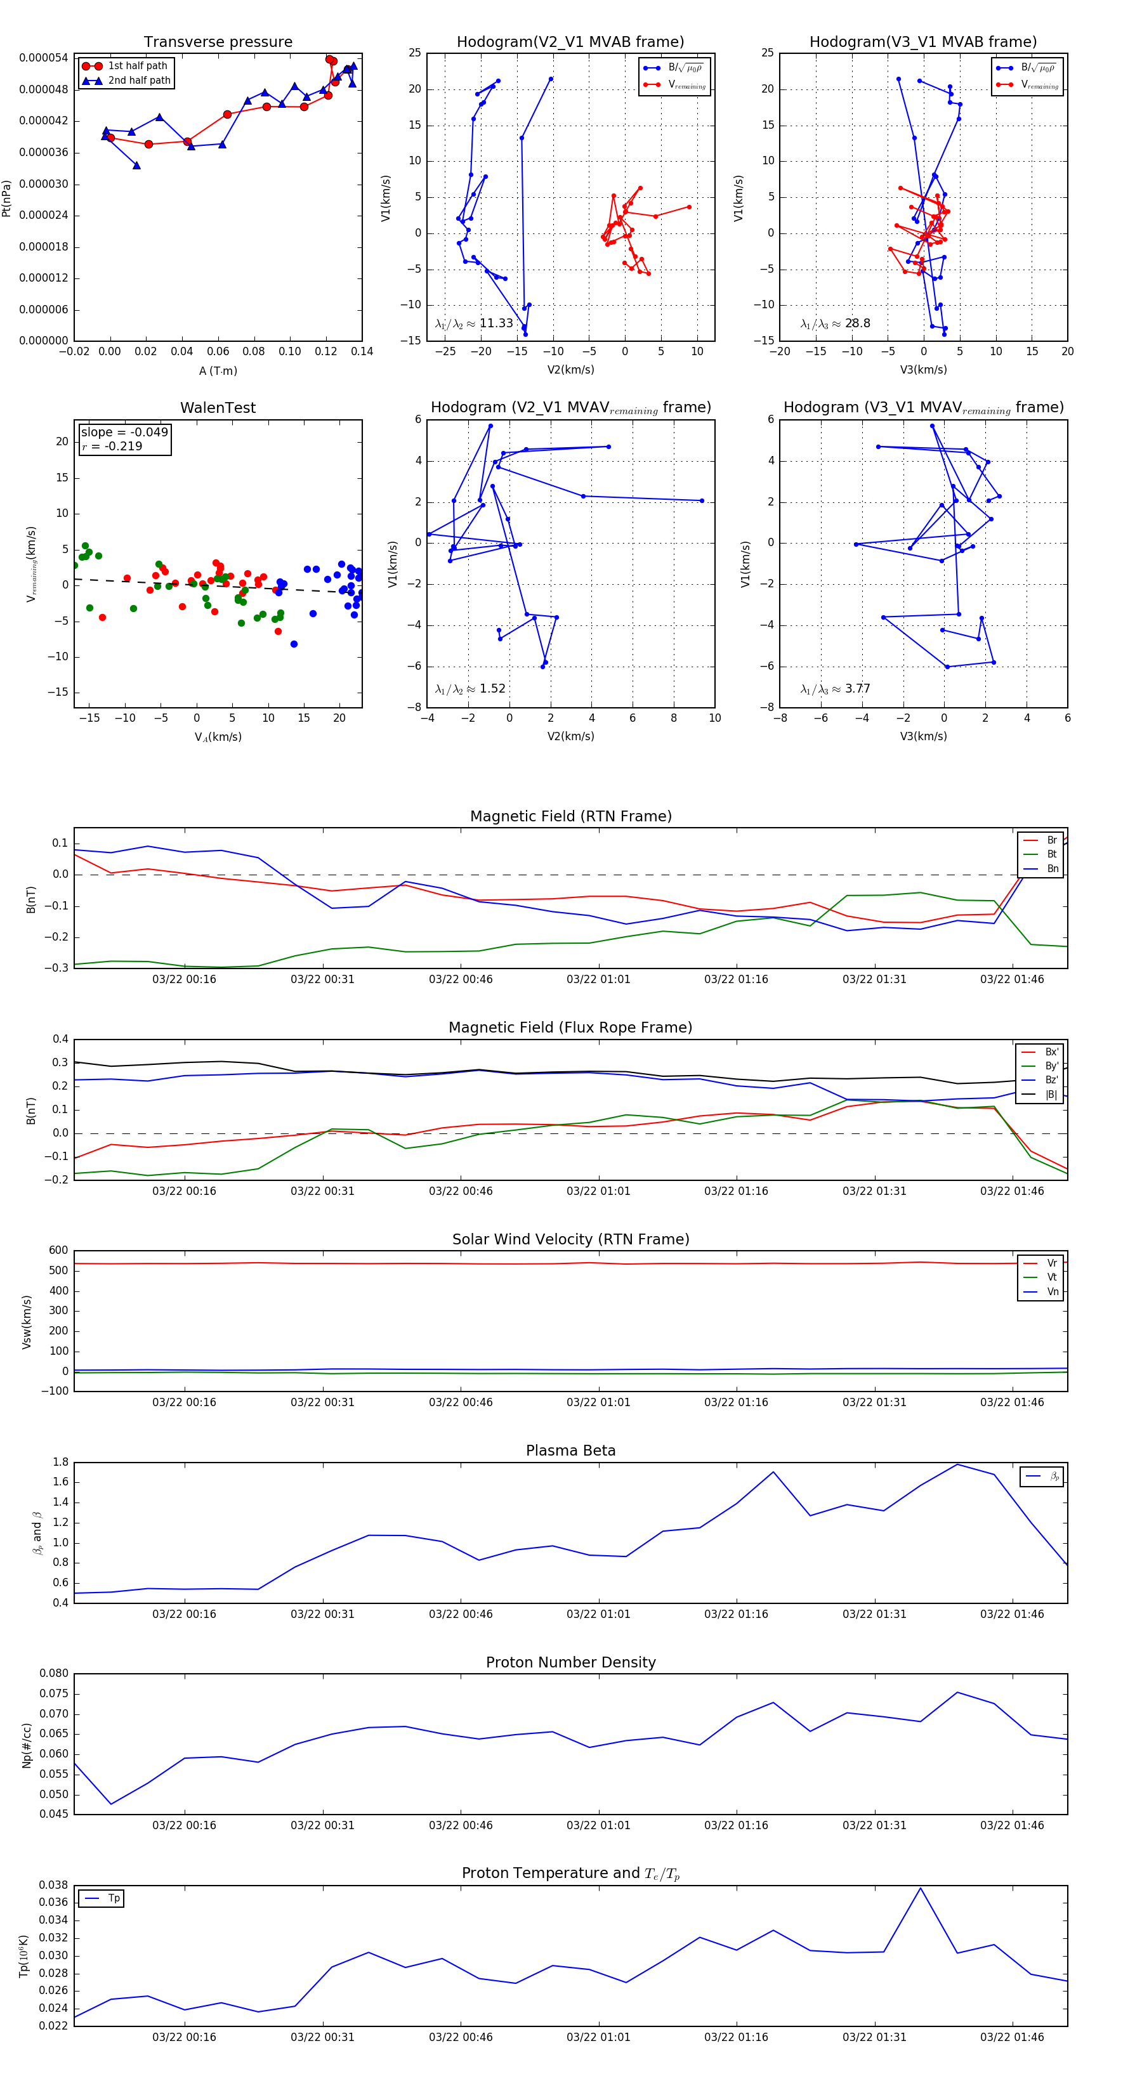Image resolution: width=1142 pixels, height=2093 pixels.
Task: Select the "Bt" legend entry
Action: (x=1040, y=855)
